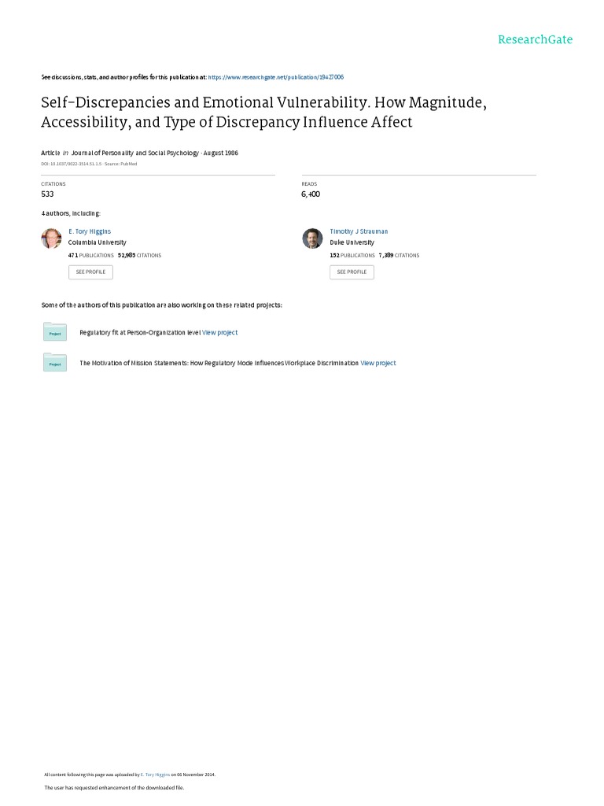Open the researchgate.net publication URL
This screenshot has height=806, width=604.
276,77
